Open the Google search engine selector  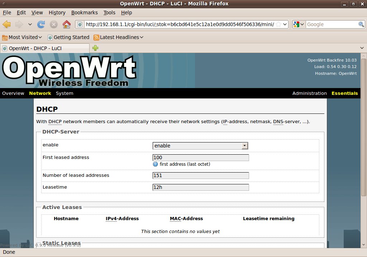tap(299, 24)
